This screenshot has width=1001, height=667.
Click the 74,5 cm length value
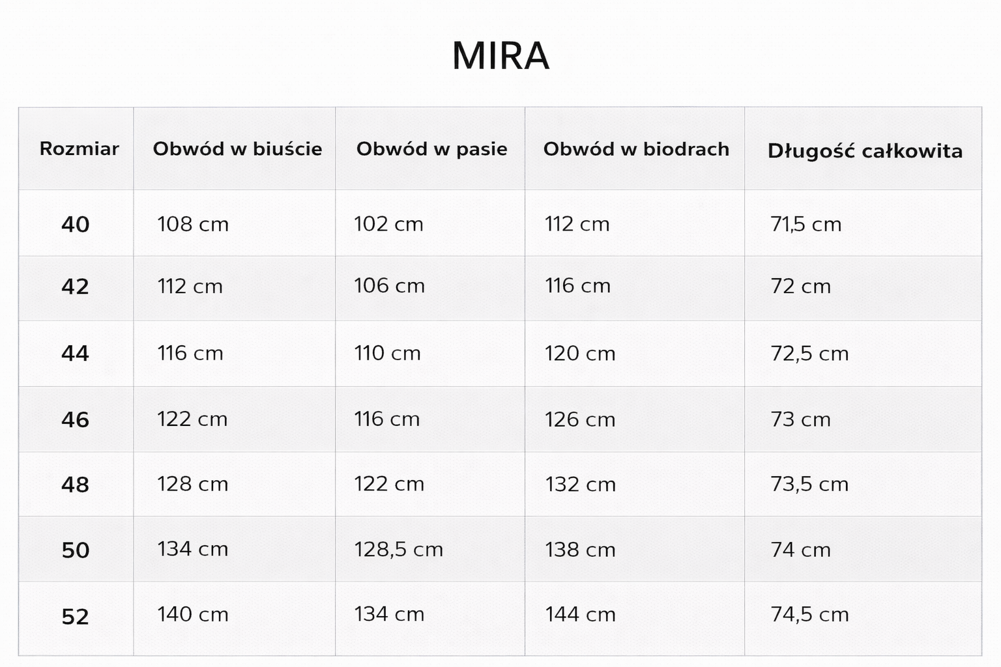tap(809, 614)
